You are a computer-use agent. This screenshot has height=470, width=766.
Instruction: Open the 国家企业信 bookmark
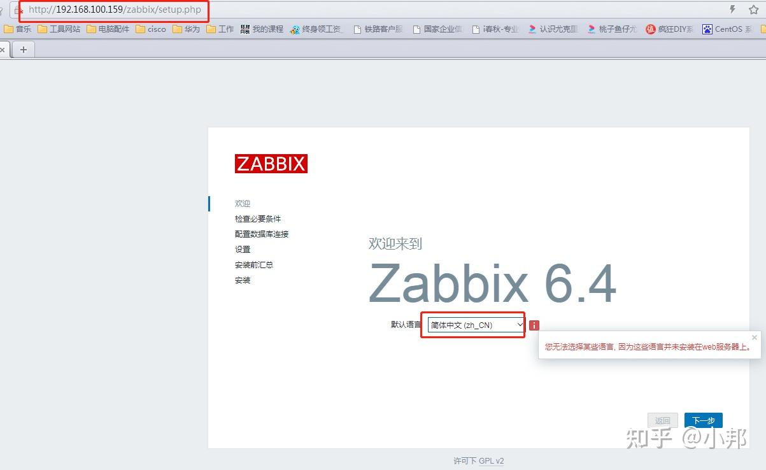click(437, 29)
